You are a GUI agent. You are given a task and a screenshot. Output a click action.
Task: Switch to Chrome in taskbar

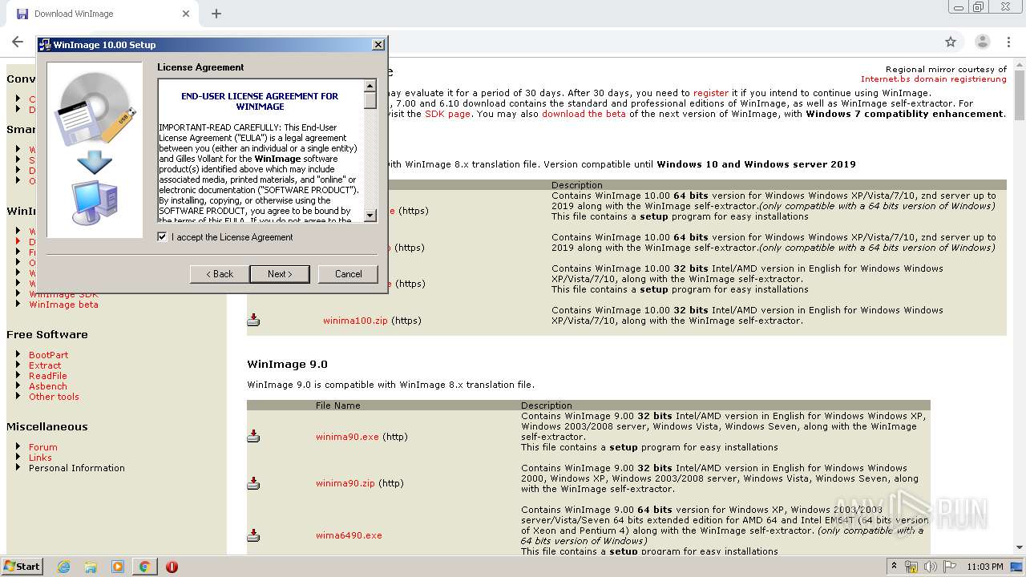coord(145,567)
